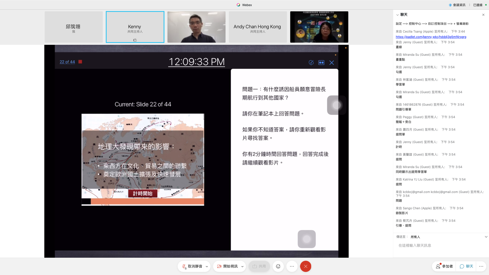This screenshot has height=275, width=489.
Task: Close the chat panel with X
Action: 483,15
